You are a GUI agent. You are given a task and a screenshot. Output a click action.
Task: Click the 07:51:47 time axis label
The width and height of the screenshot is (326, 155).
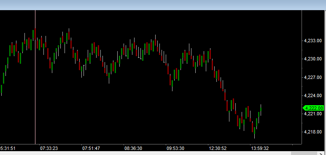tap(91, 148)
